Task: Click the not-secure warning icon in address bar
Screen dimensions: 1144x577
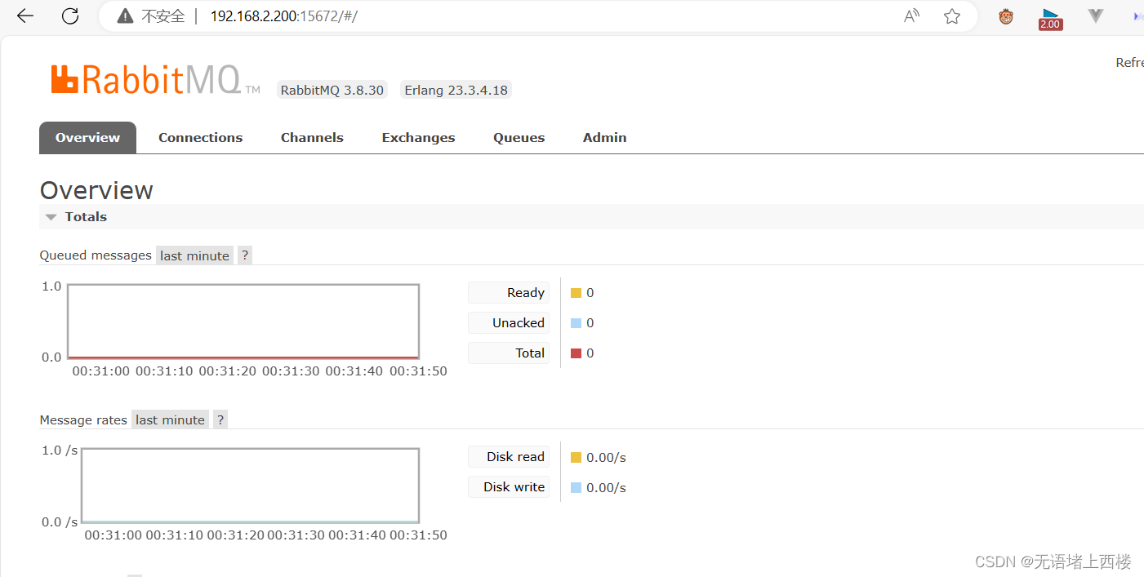Action: point(122,16)
